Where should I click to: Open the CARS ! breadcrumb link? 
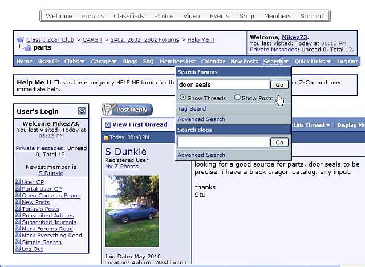point(92,39)
